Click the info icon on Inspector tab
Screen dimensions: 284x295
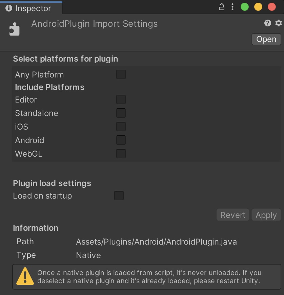click(x=9, y=8)
